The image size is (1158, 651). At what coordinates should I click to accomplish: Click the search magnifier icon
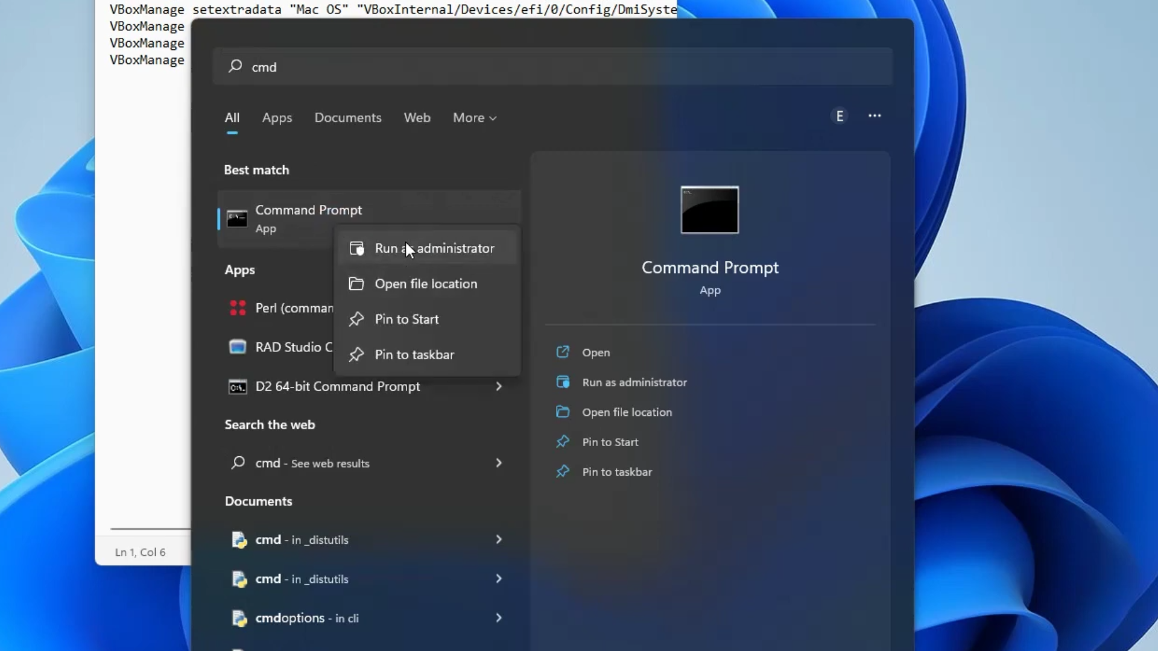(236, 66)
